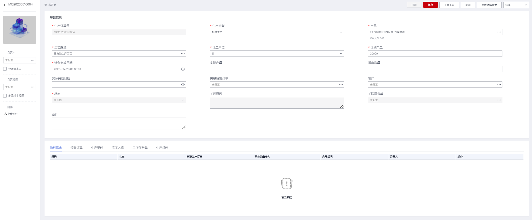This screenshot has width=532, height=220.
Task: Click the ellipsis icon in 负责组织 field
Action: pyautogui.click(x=33, y=87)
